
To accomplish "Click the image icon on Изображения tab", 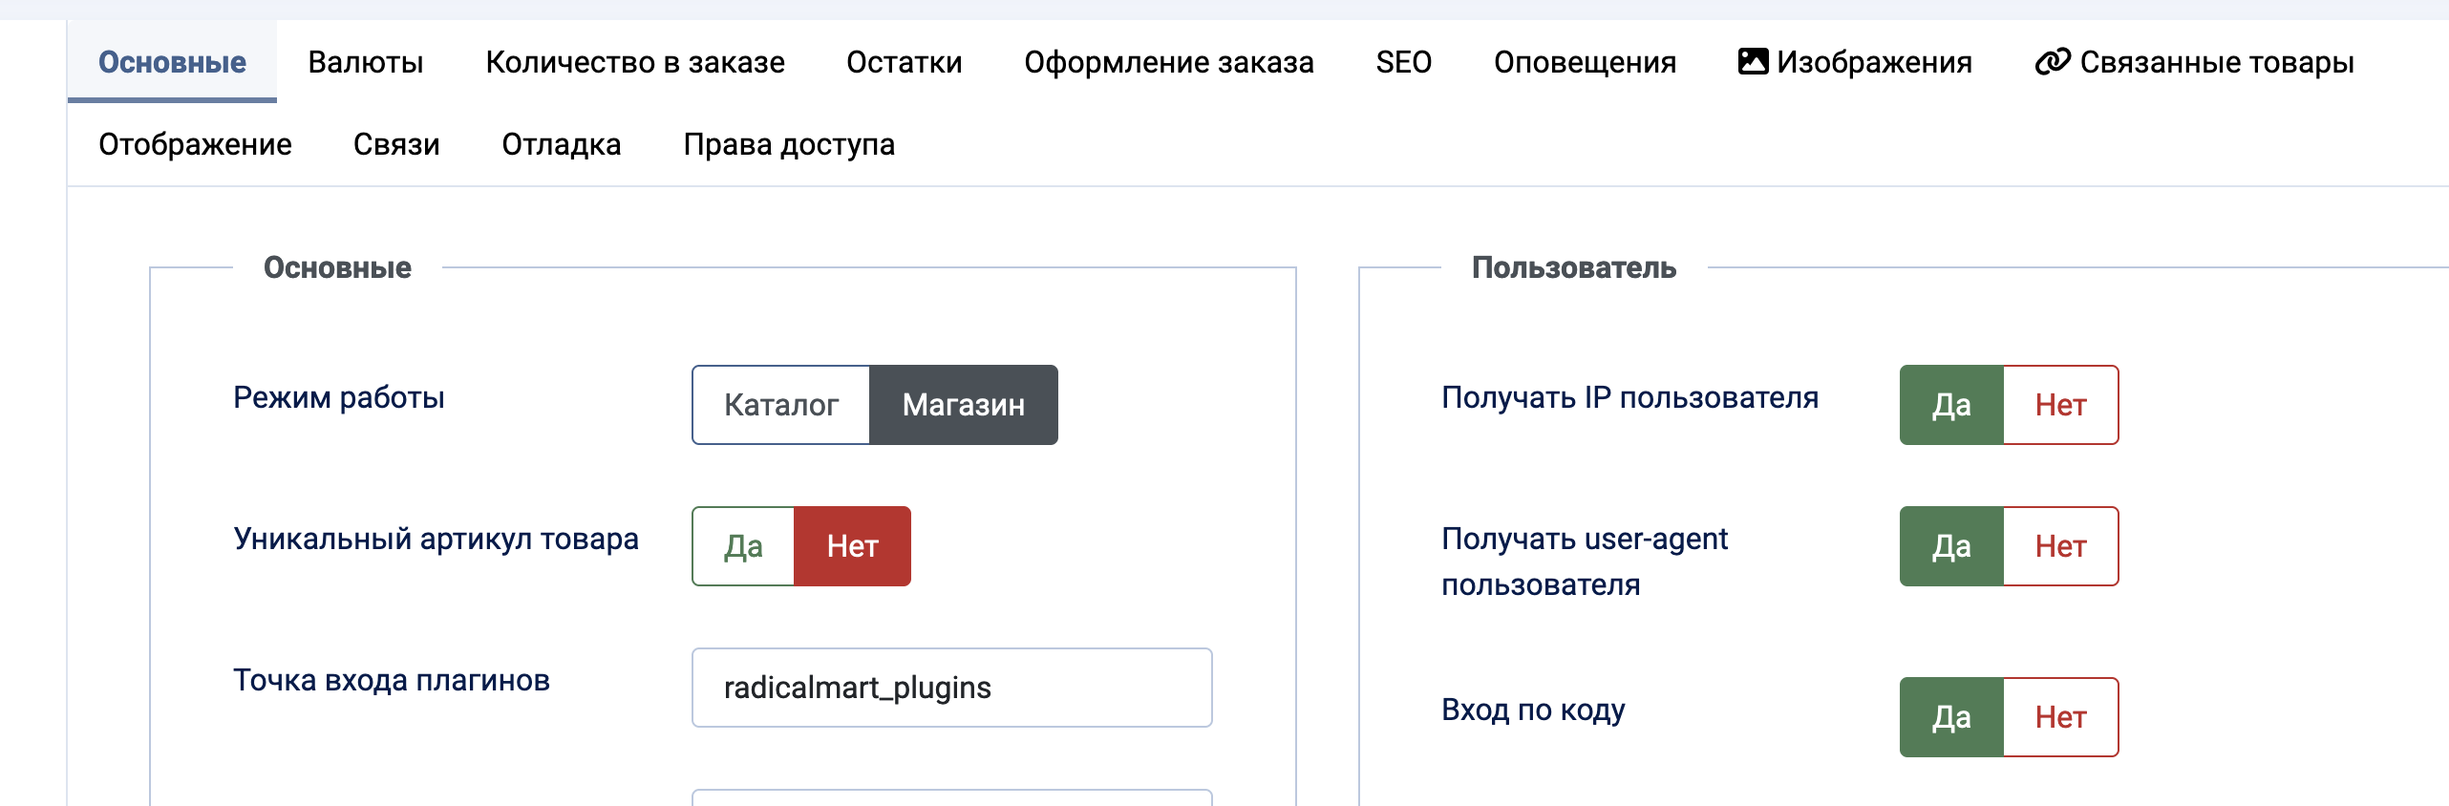I will point(1753,62).
